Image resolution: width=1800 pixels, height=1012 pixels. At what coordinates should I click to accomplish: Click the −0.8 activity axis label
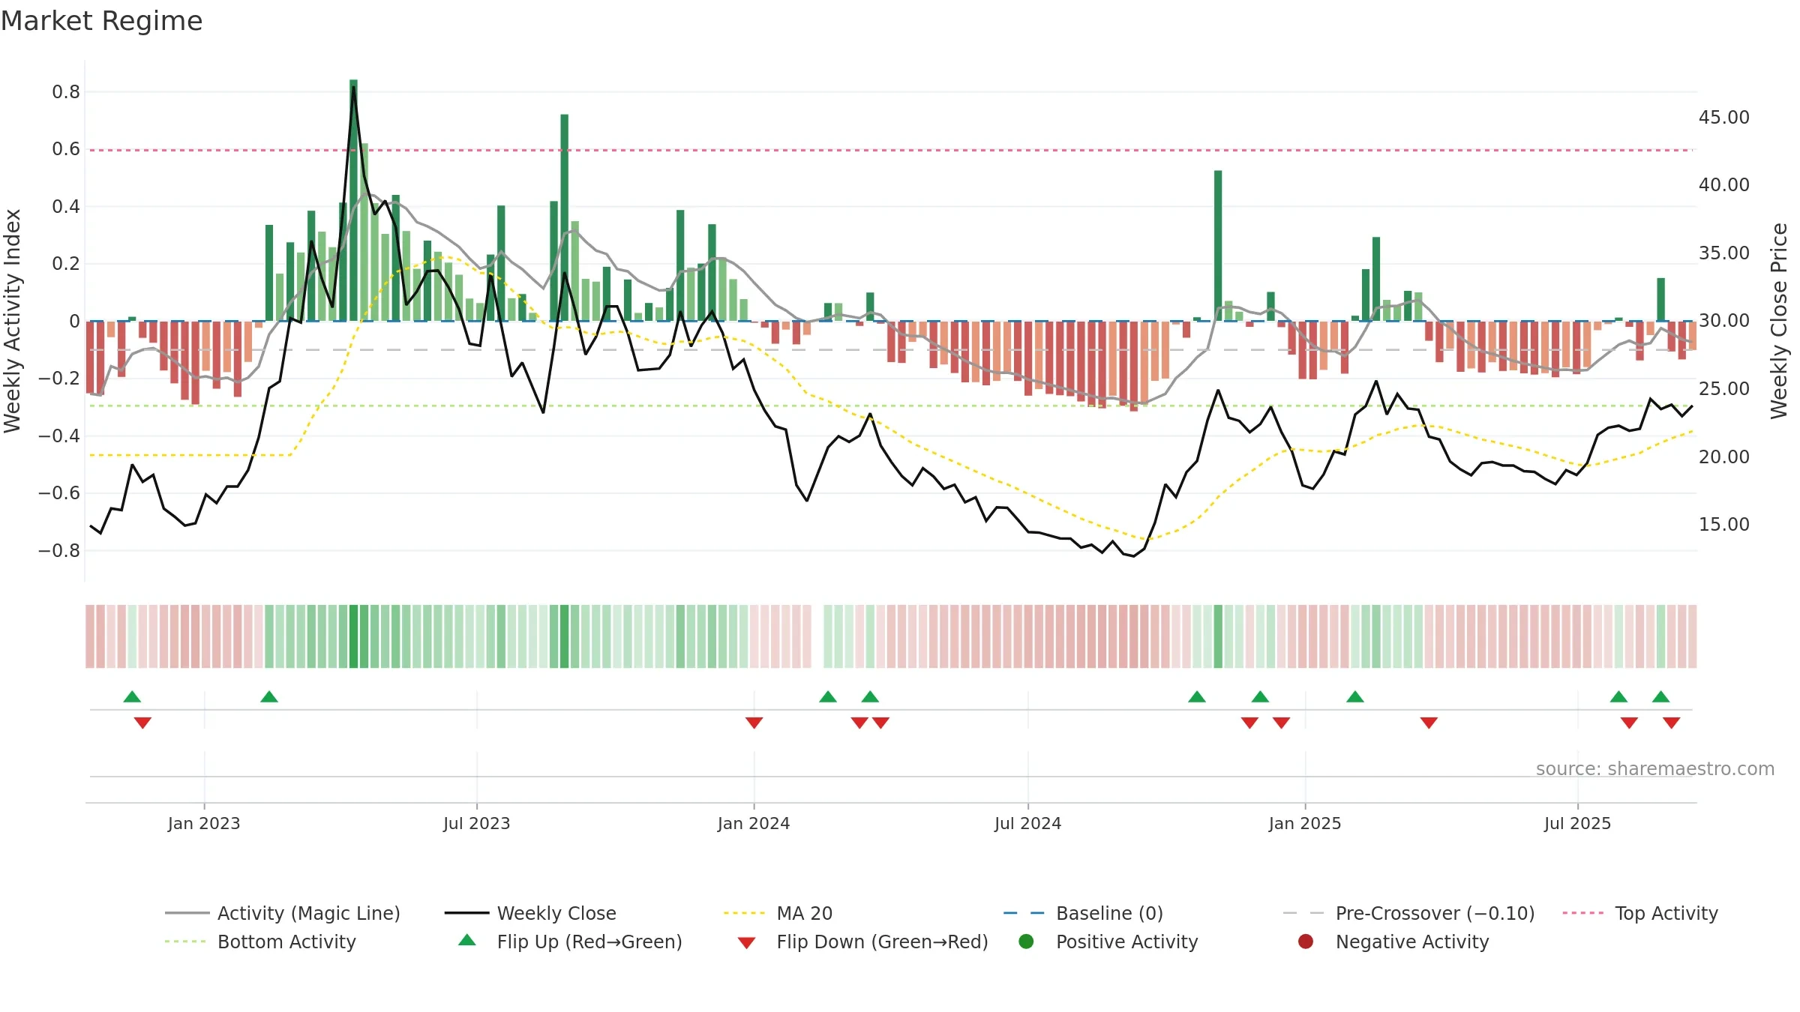click(58, 551)
